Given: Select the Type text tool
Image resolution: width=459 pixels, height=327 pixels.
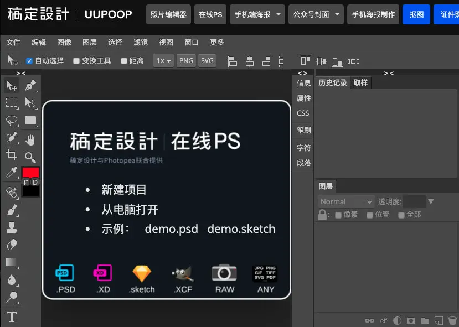Looking at the screenshot, I should coord(12,317).
